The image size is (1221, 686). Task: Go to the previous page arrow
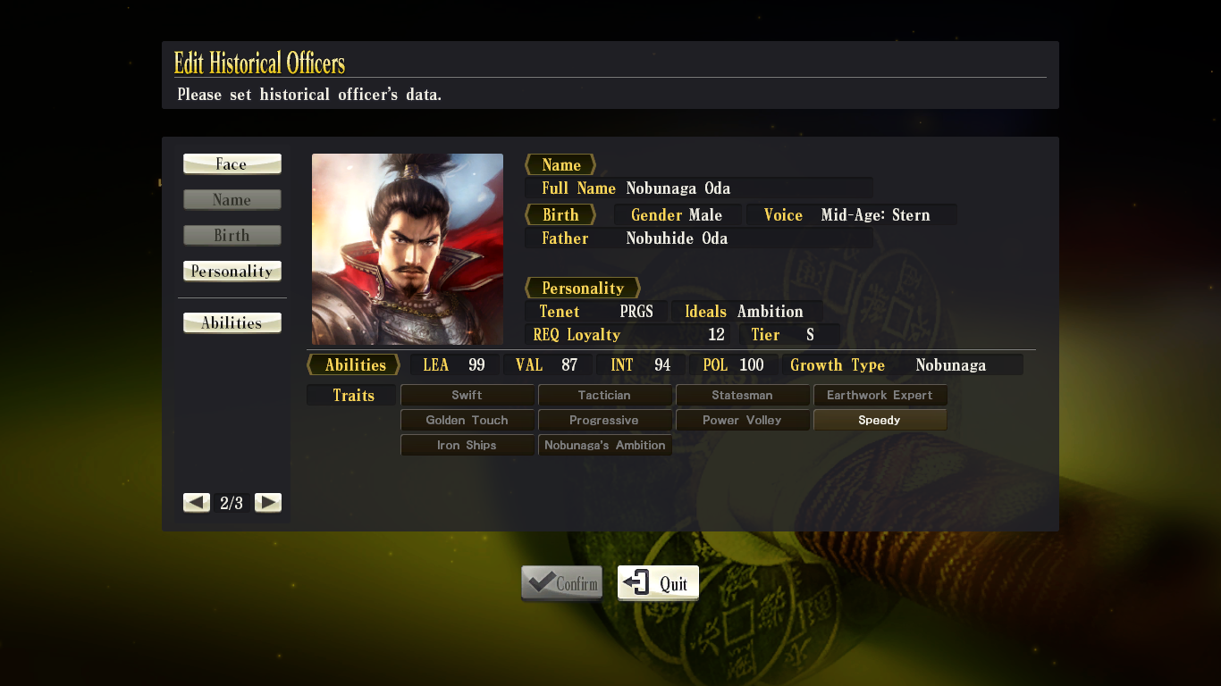197,503
